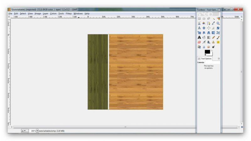Select the Rectangle Select tool
Screen dimensions: 251x141
coord(199,19)
